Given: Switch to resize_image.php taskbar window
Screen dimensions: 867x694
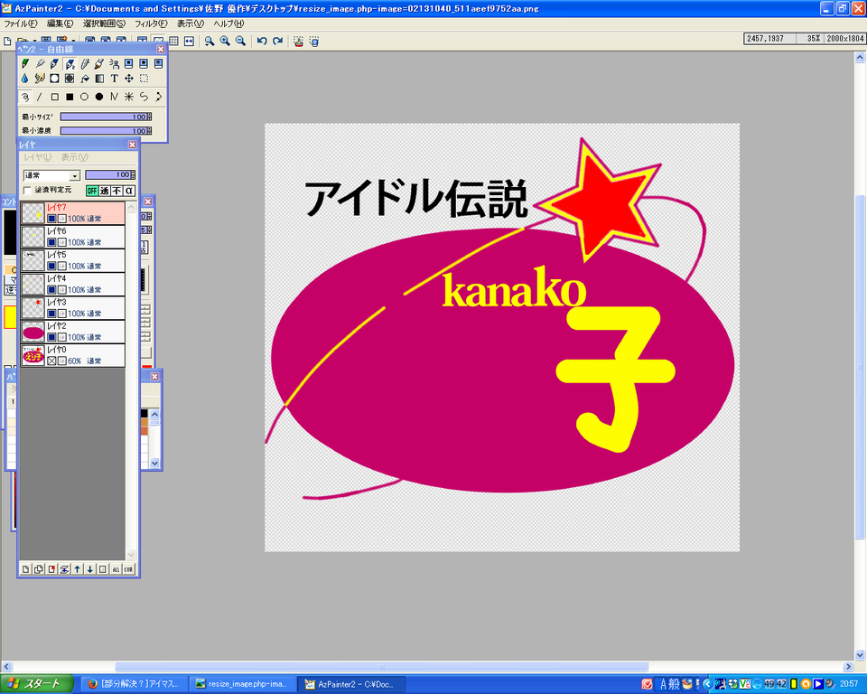Looking at the screenshot, I should point(241,684).
